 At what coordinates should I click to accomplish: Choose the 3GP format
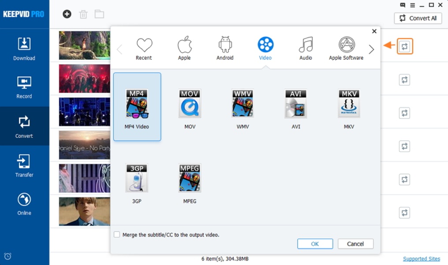[137, 183]
